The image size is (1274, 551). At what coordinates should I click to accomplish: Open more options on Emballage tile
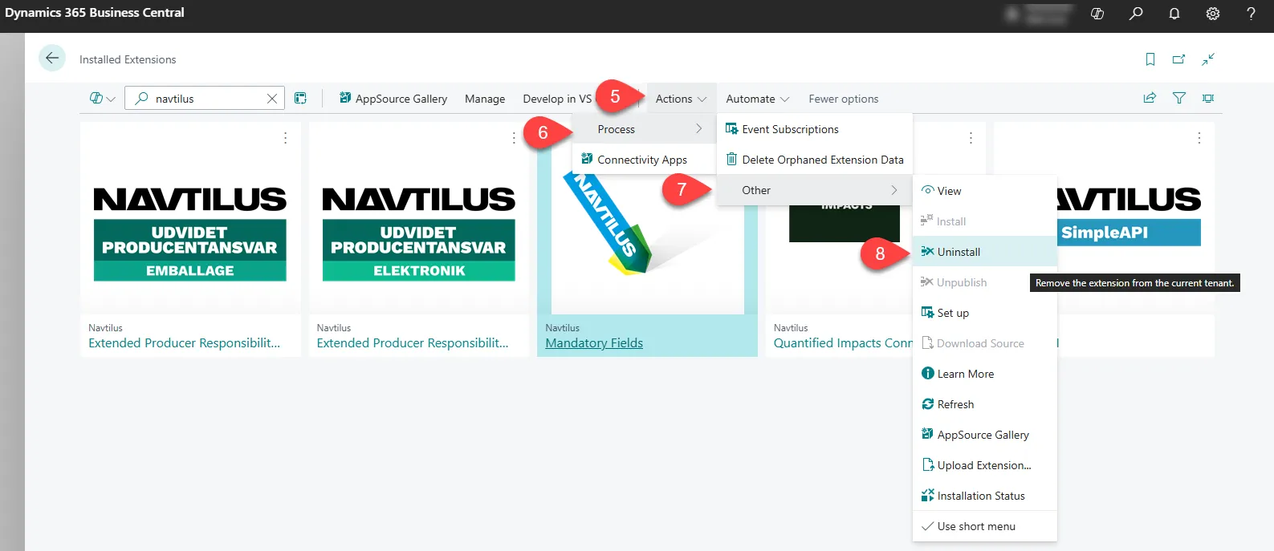(x=285, y=138)
